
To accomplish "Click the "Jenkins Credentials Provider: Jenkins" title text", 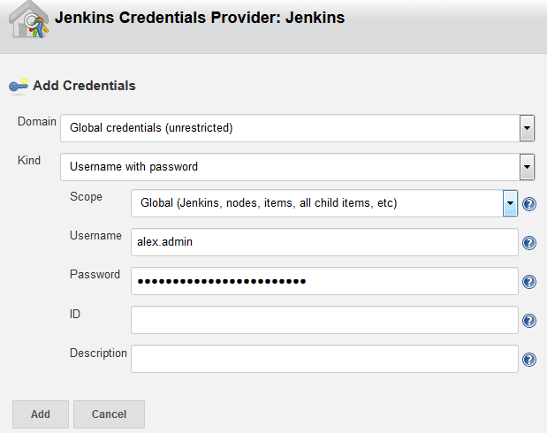I will (x=200, y=17).
